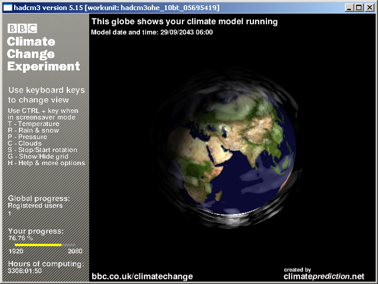378x284 pixels.
Task: Toggle the 'C - Clouds' view option
Action: pos(25,143)
